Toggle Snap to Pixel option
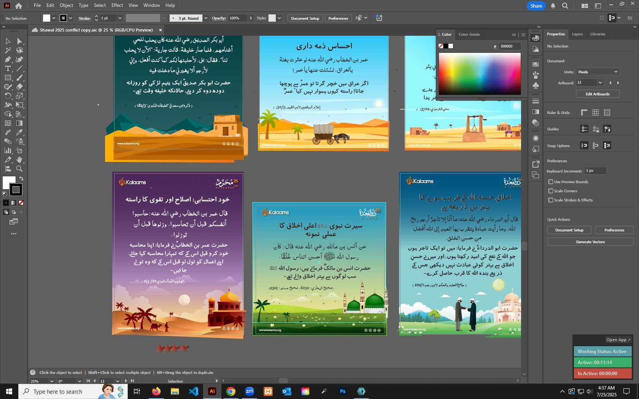This screenshot has height=399, width=639. click(607, 145)
